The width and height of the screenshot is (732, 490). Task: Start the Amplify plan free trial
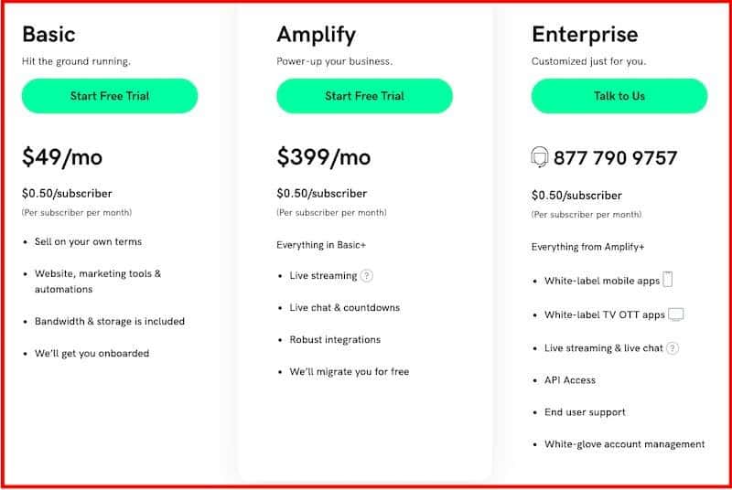pyautogui.click(x=364, y=96)
